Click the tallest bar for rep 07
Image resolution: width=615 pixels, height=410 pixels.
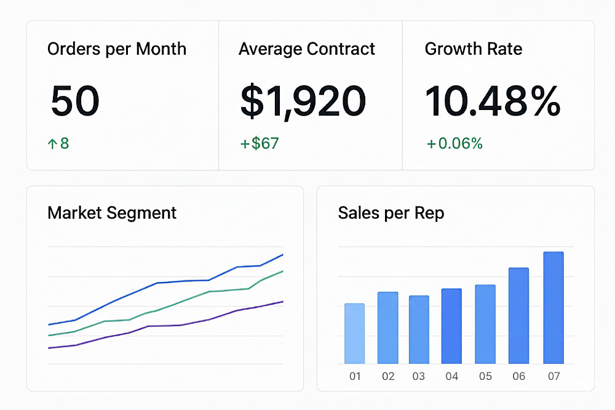tap(553, 307)
